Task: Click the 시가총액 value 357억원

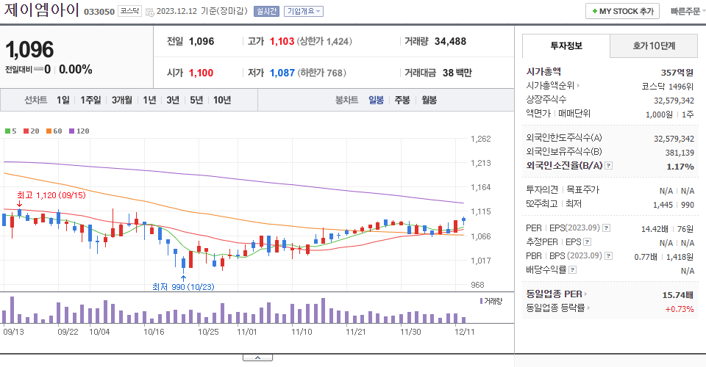Action: pyautogui.click(x=677, y=73)
